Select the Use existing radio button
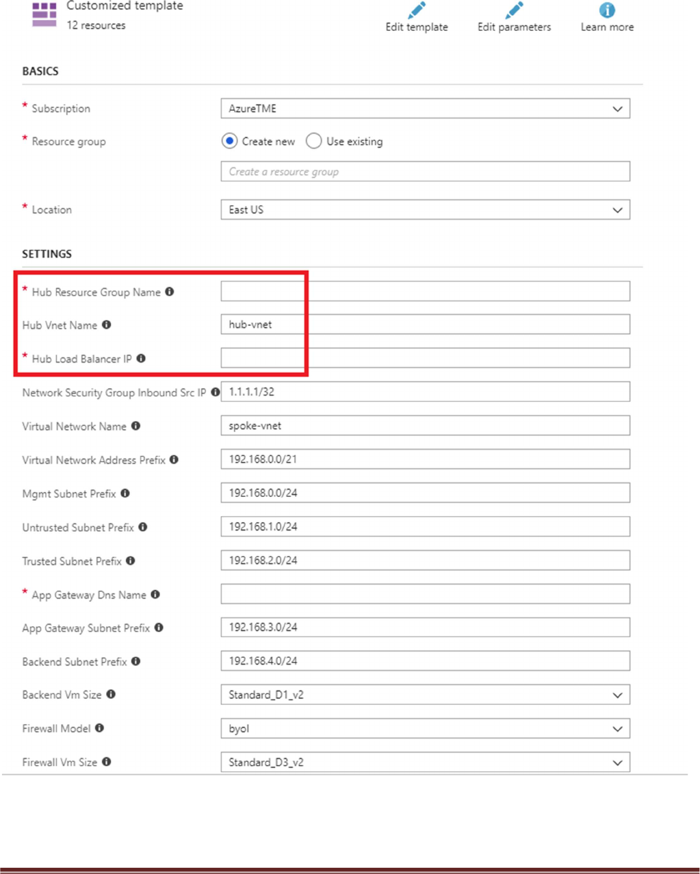 pos(313,141)
